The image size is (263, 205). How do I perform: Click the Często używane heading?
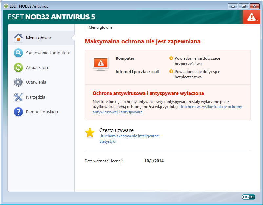116,130
